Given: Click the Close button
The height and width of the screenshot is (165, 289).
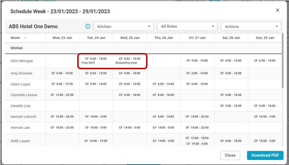Looking at the screenshot, I should (230, 155).
